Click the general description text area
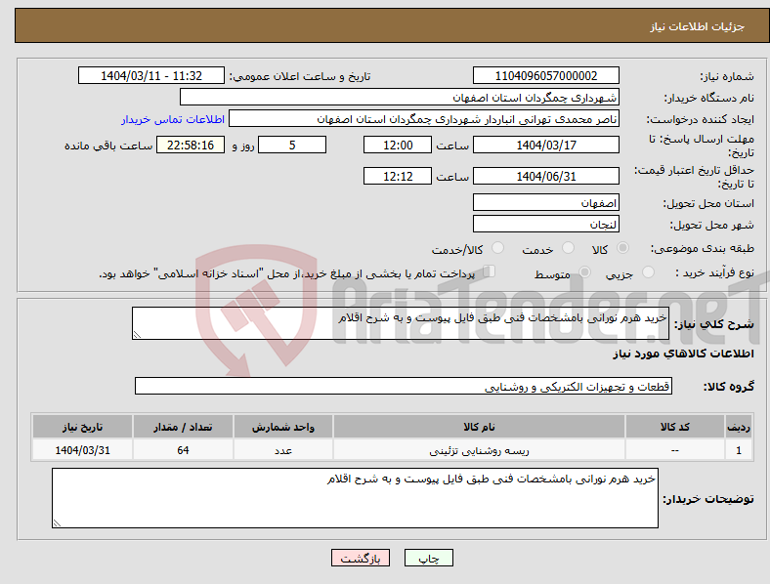Image resolution: width=770 pixels, height=584 pixels. point(401,323)
